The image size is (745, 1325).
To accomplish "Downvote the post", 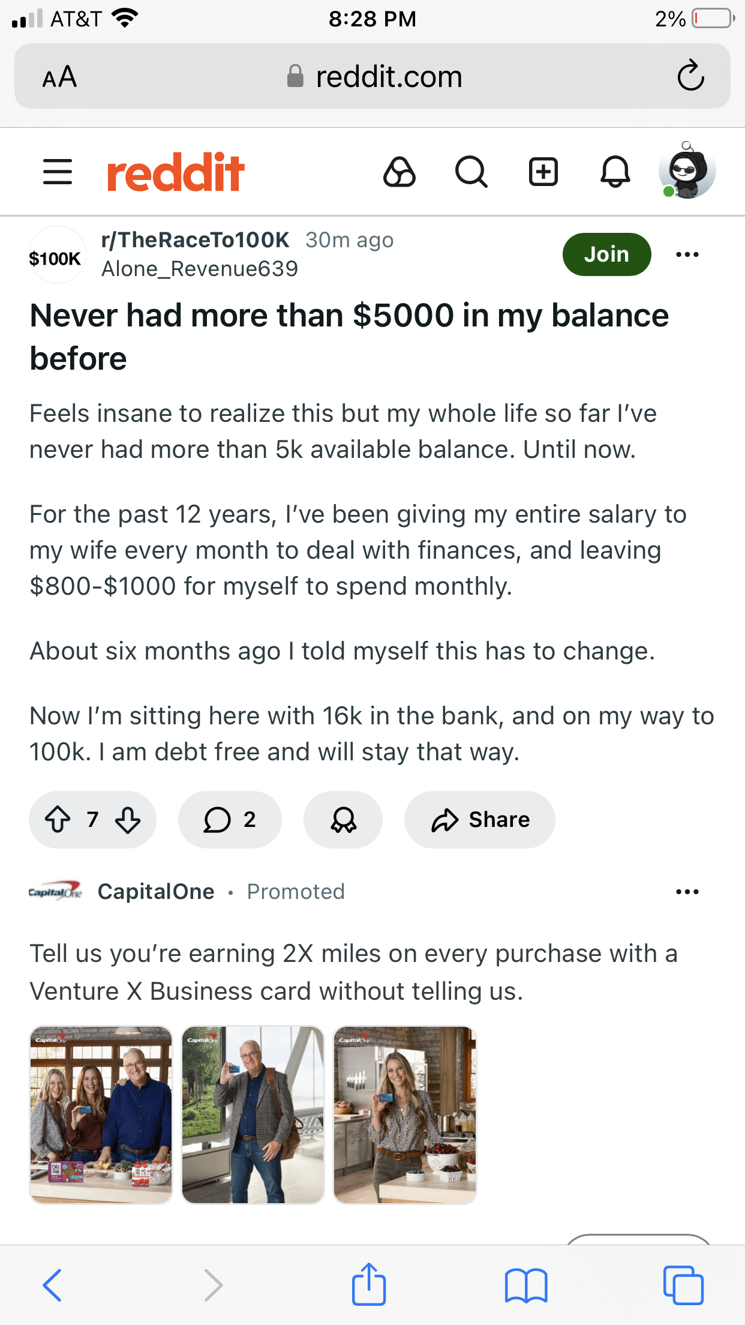I will point(128,819).
